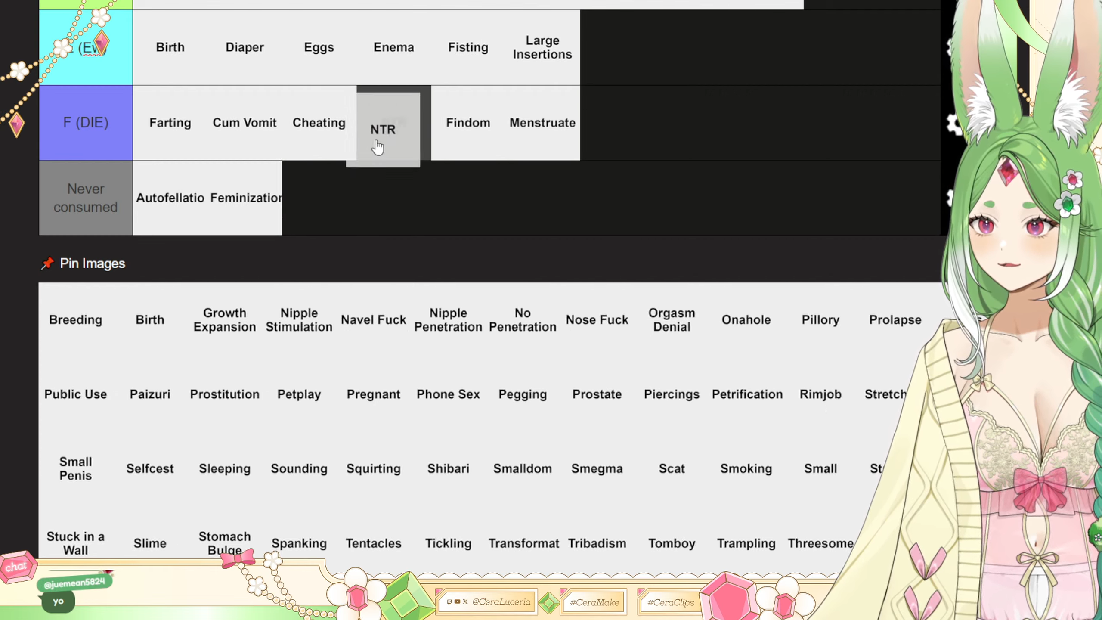Pick the Slime tile in the pool

tap(150, 543)
